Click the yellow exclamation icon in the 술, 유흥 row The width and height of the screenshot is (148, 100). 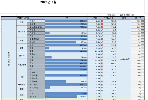point(102,97)
